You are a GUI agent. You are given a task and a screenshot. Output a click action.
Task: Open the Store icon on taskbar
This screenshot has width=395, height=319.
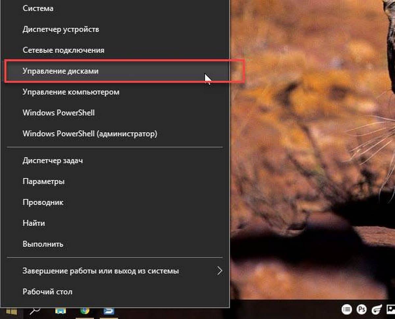pos(61,312)
